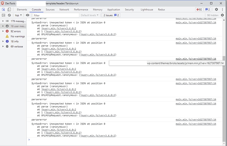
Task: Open DevTools settings gear in tab bar
Action: [216, 10]
